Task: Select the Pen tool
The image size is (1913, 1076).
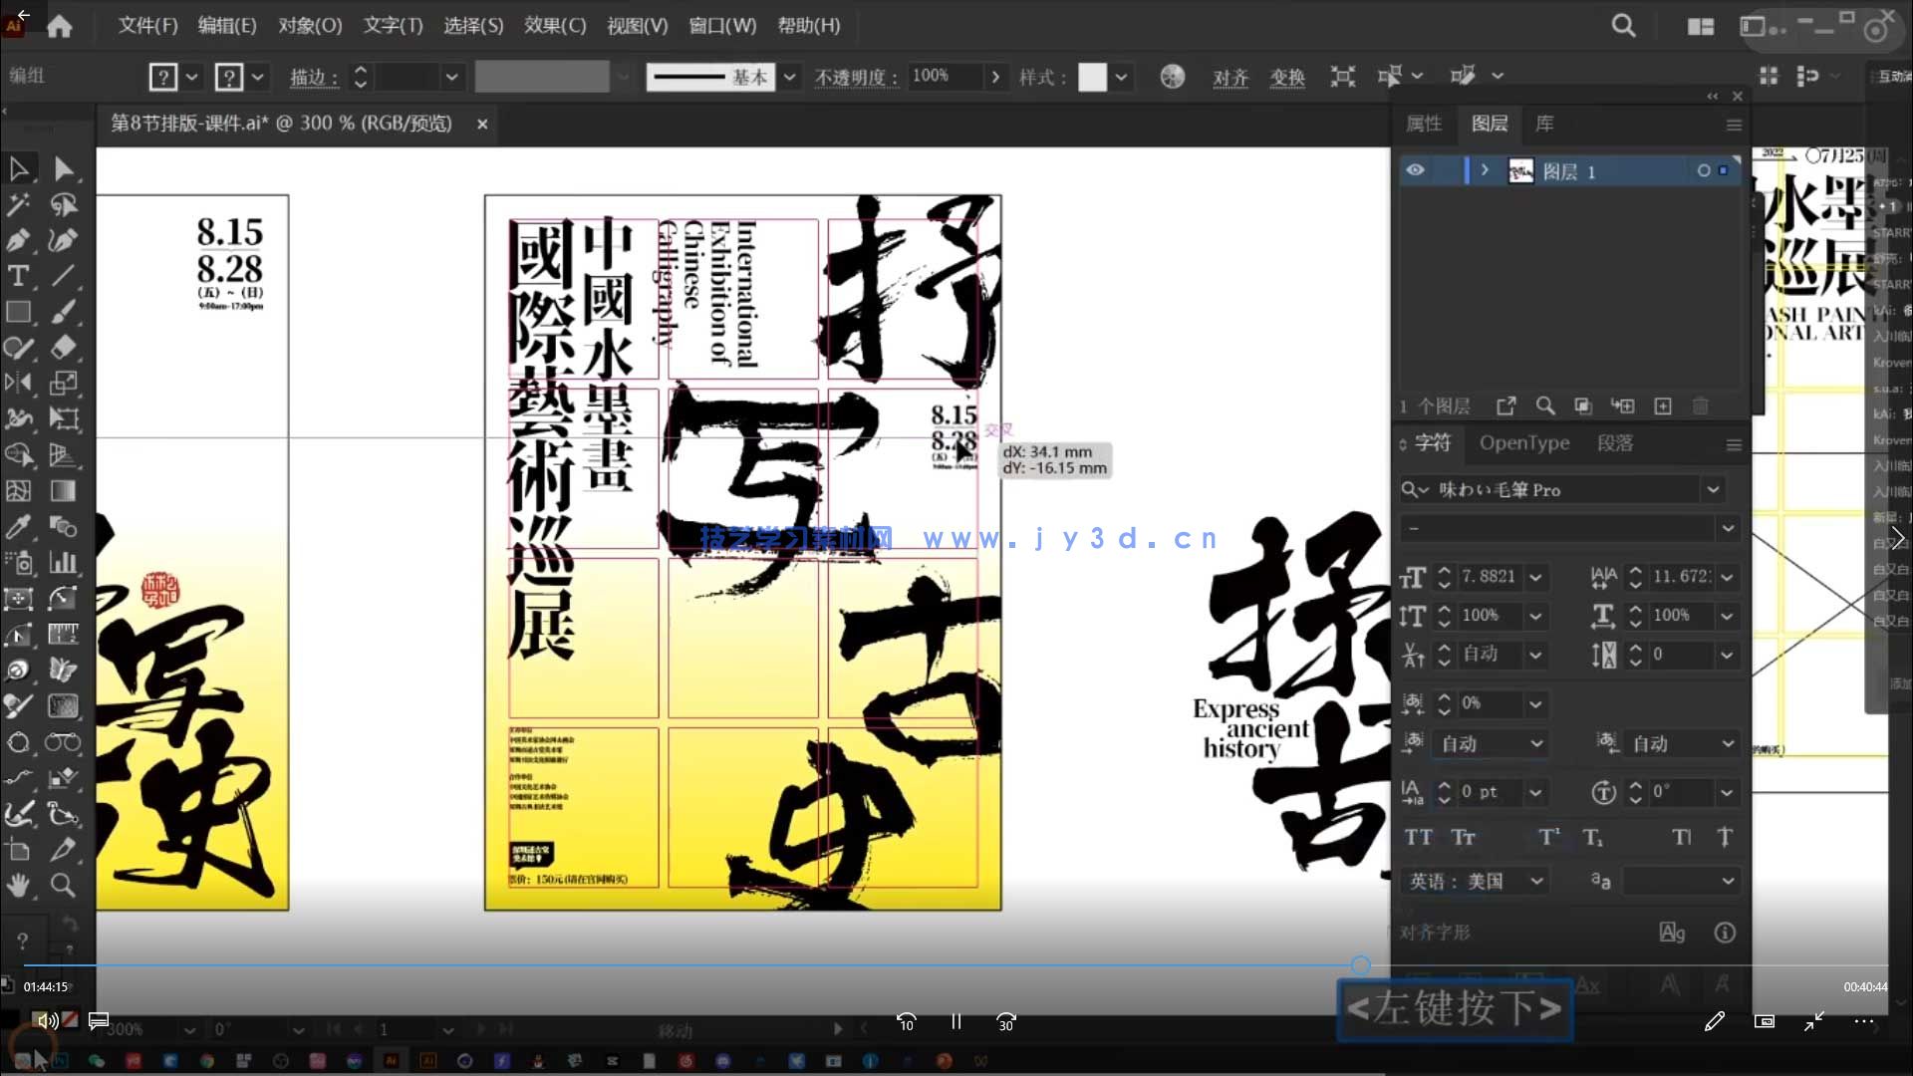Action: pyautogui.click(x=18, y=240)
